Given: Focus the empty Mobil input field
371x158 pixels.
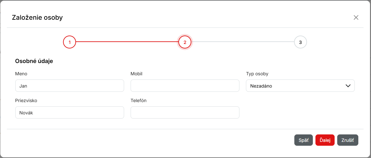Looking at the screenshot, I should [185, 86].
